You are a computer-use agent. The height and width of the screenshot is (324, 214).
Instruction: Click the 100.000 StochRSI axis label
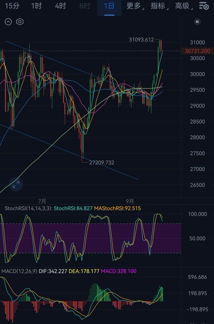197,214
